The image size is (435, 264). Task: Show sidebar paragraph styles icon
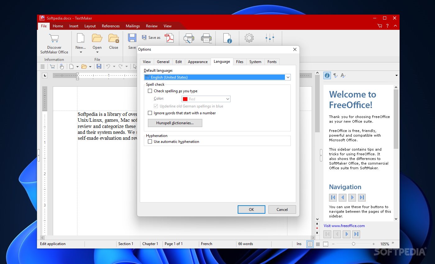point(335,75)
